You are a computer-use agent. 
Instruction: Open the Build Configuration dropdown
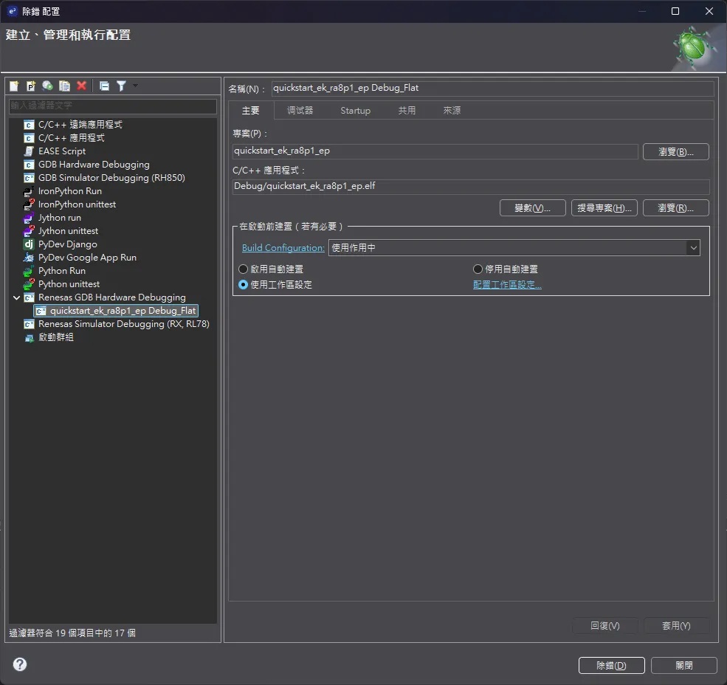coord(693,248)
